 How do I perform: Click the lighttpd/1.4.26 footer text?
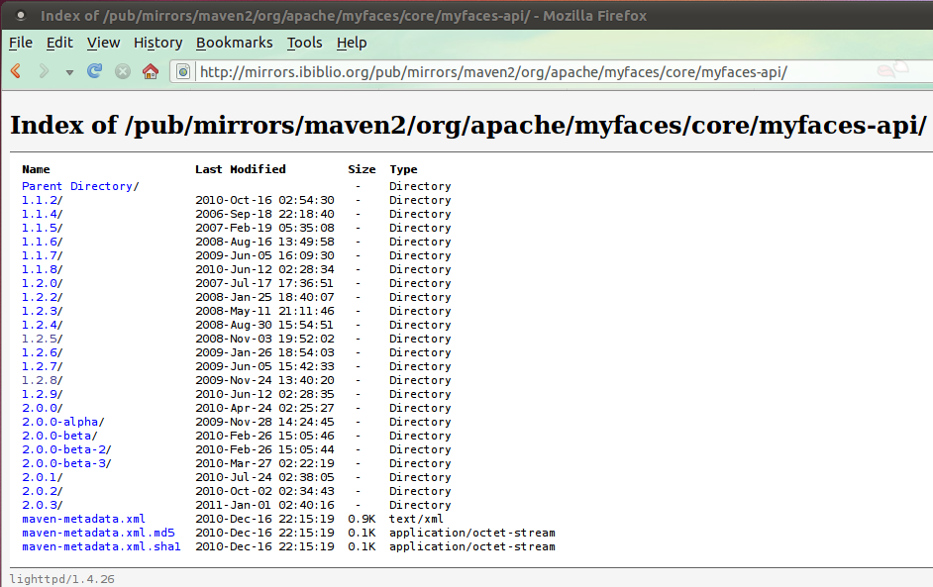point(61,579)
